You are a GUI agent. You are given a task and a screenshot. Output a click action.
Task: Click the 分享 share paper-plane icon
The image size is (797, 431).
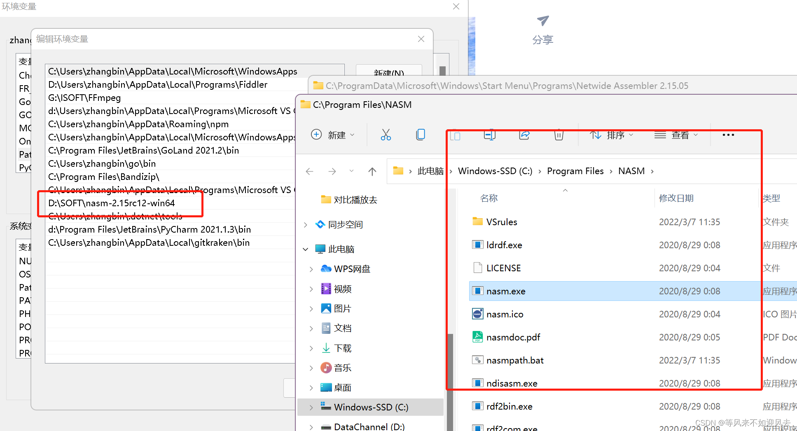click(543, 21)
